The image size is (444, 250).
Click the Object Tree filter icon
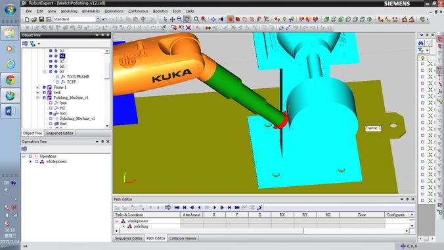[x=33, y=43]
